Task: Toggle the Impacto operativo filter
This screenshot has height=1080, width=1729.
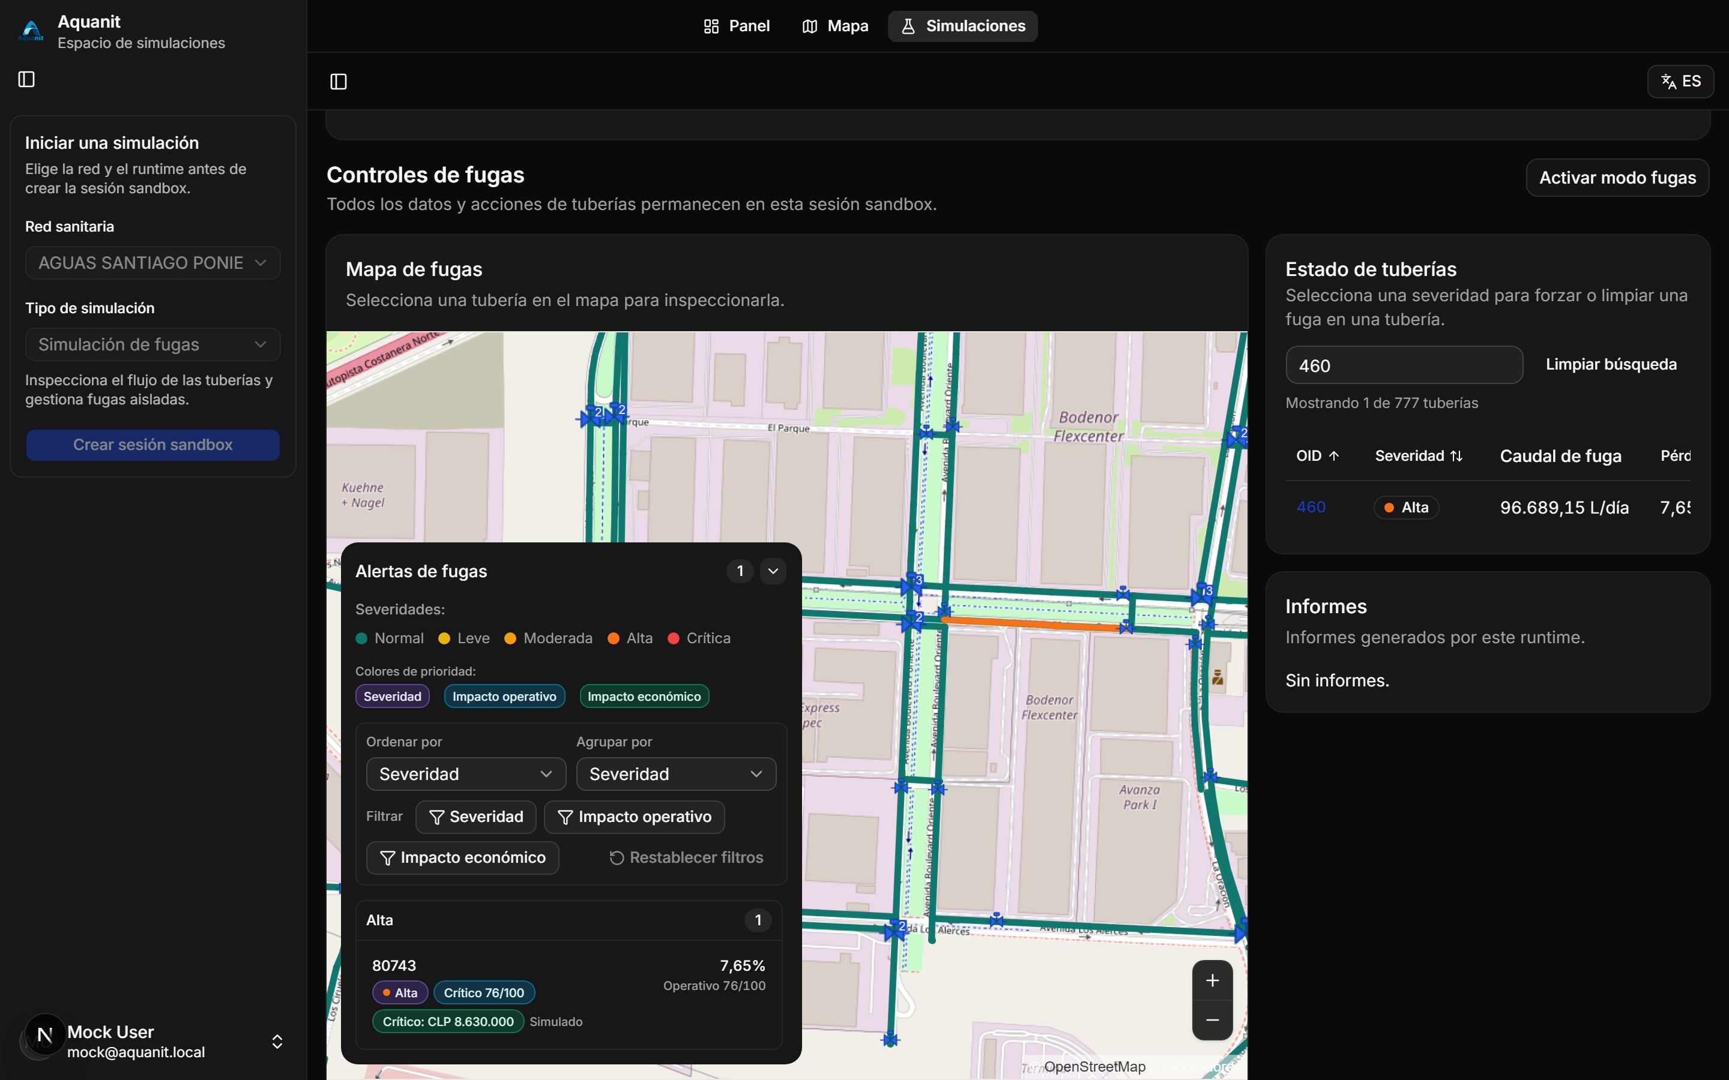Action: [x=634, y=817]
